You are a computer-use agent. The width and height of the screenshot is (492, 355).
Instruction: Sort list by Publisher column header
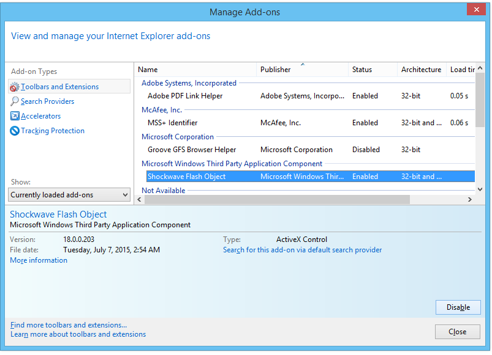(x=303, y=70)
